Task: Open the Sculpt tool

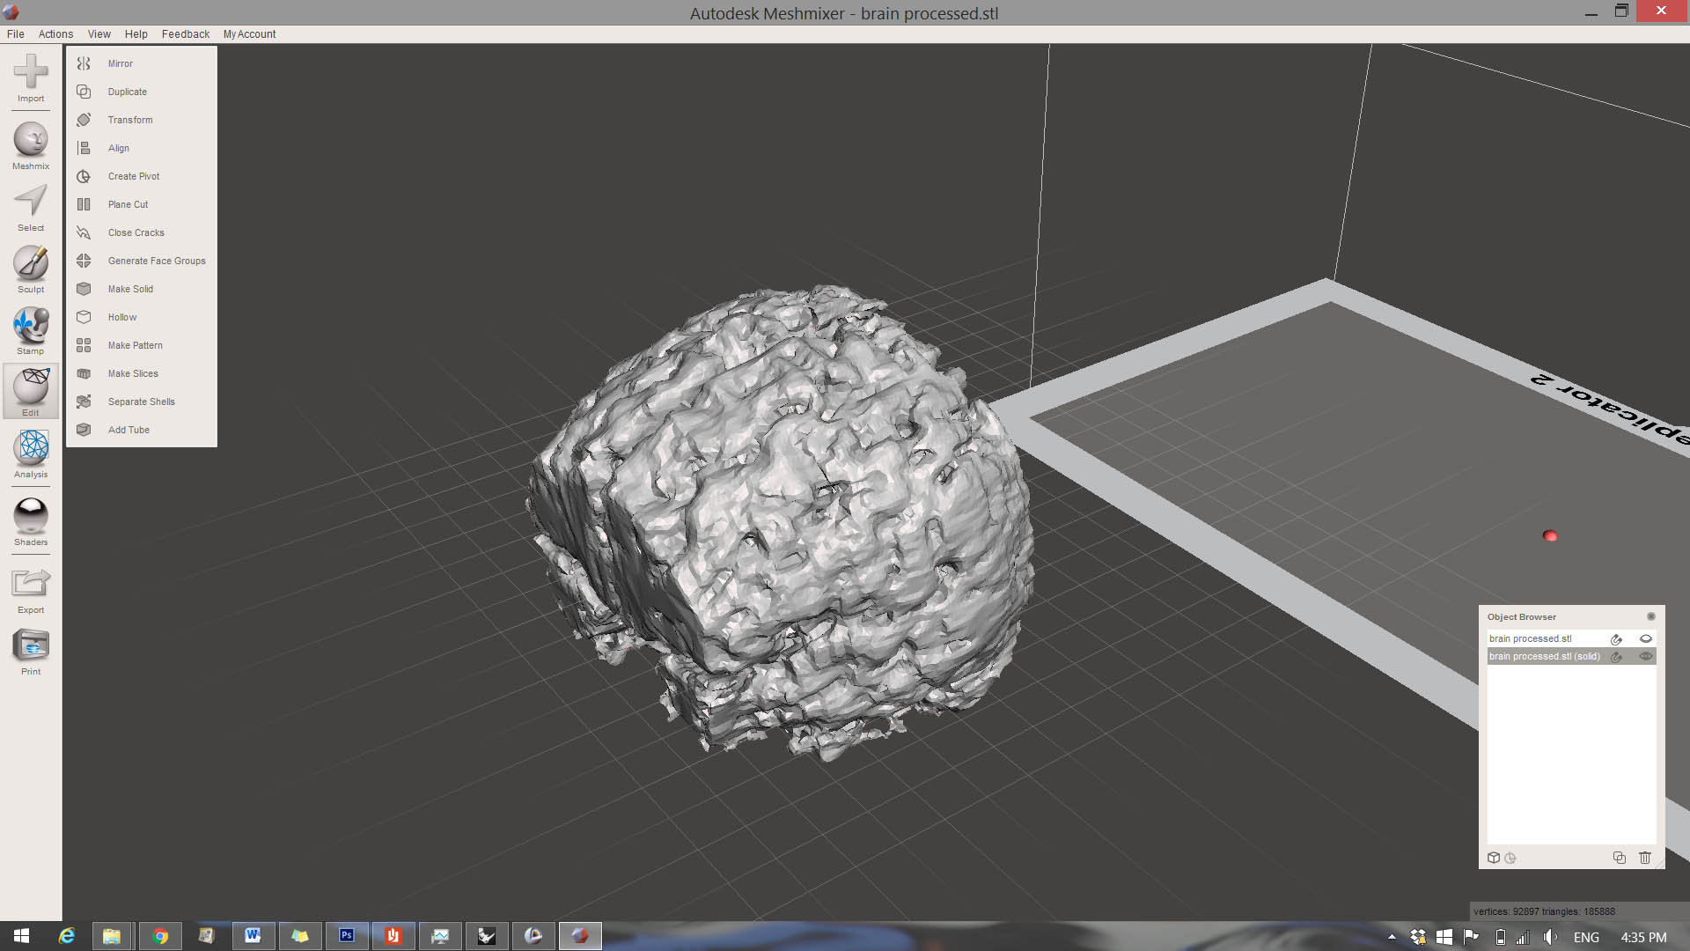Action: pos(31,269)
